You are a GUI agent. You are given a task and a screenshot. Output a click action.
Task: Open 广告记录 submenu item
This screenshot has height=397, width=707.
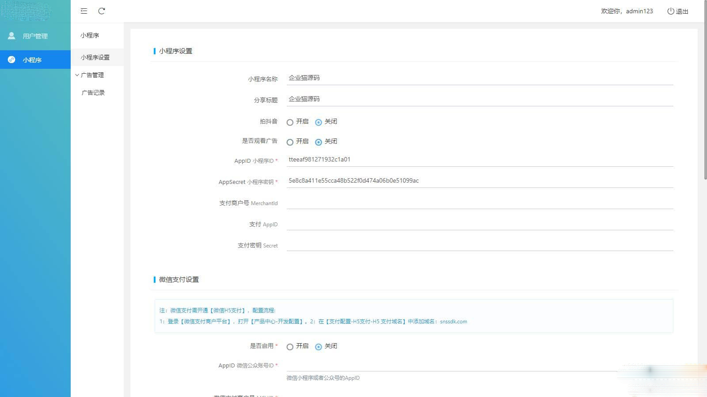pyautogui.click(x=93, y=93)
